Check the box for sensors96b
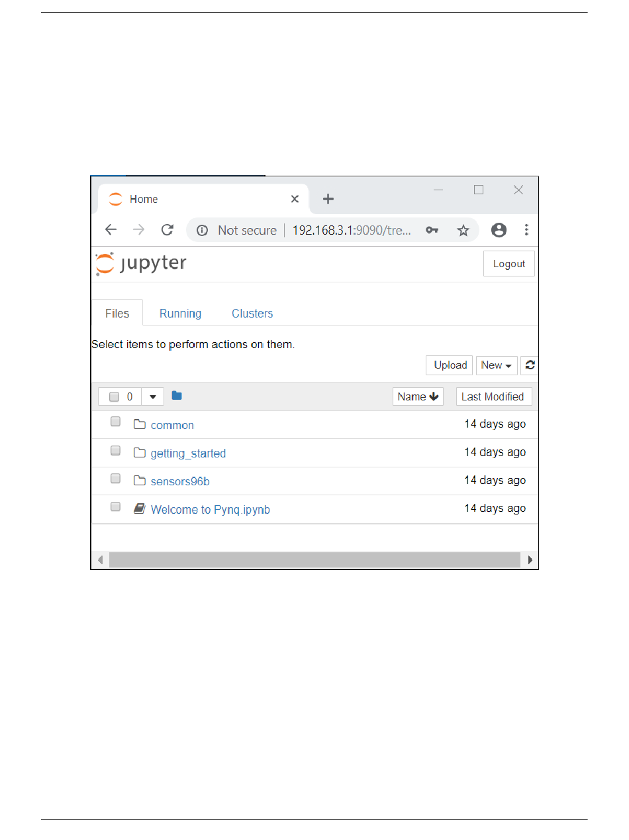This screenshot has width=629, height=840. [x=115, y=478]
